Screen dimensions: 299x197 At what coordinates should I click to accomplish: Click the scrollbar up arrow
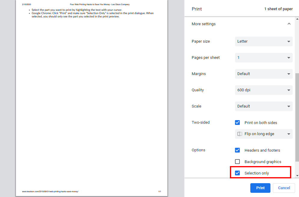pyautogui.click(x=297, y=19)
